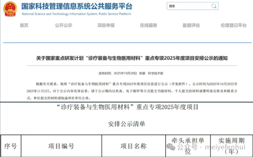Open the 在线服务 menu item

(149, 26)
